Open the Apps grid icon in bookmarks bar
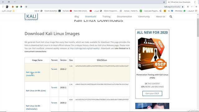Image resolution: width=199 pixels, height=112 pixels. coord(196,11)
